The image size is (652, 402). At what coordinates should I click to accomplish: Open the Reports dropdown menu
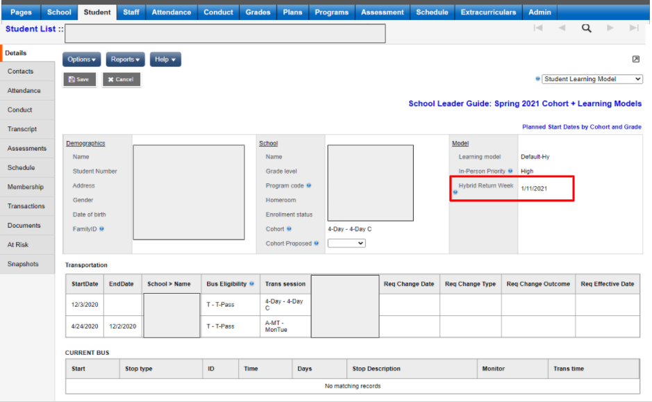click(x=125, y=60)
